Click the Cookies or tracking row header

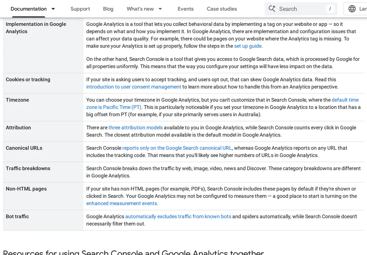point(43,83)
